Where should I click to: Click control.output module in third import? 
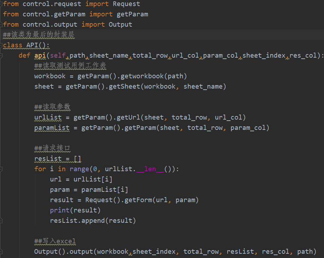tap(50, 25)
